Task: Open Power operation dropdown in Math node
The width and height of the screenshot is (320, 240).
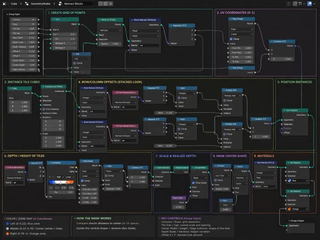Action: coord(113,171)
